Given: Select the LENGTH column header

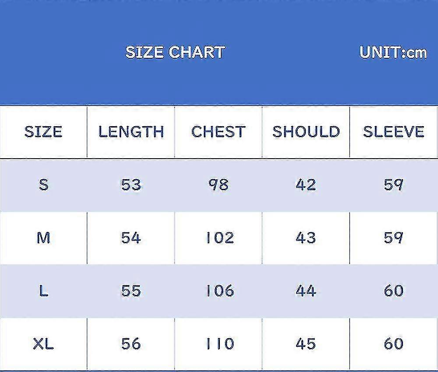Looking at the screenshot, I should click(131, 131).
